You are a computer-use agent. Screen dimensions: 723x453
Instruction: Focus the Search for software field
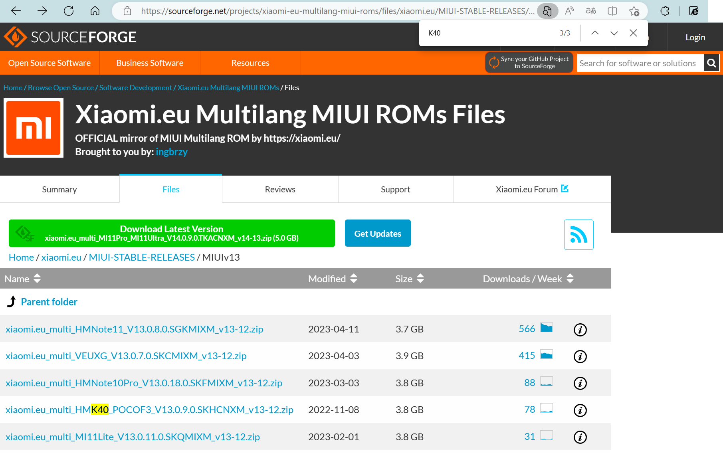pos(640,63)
